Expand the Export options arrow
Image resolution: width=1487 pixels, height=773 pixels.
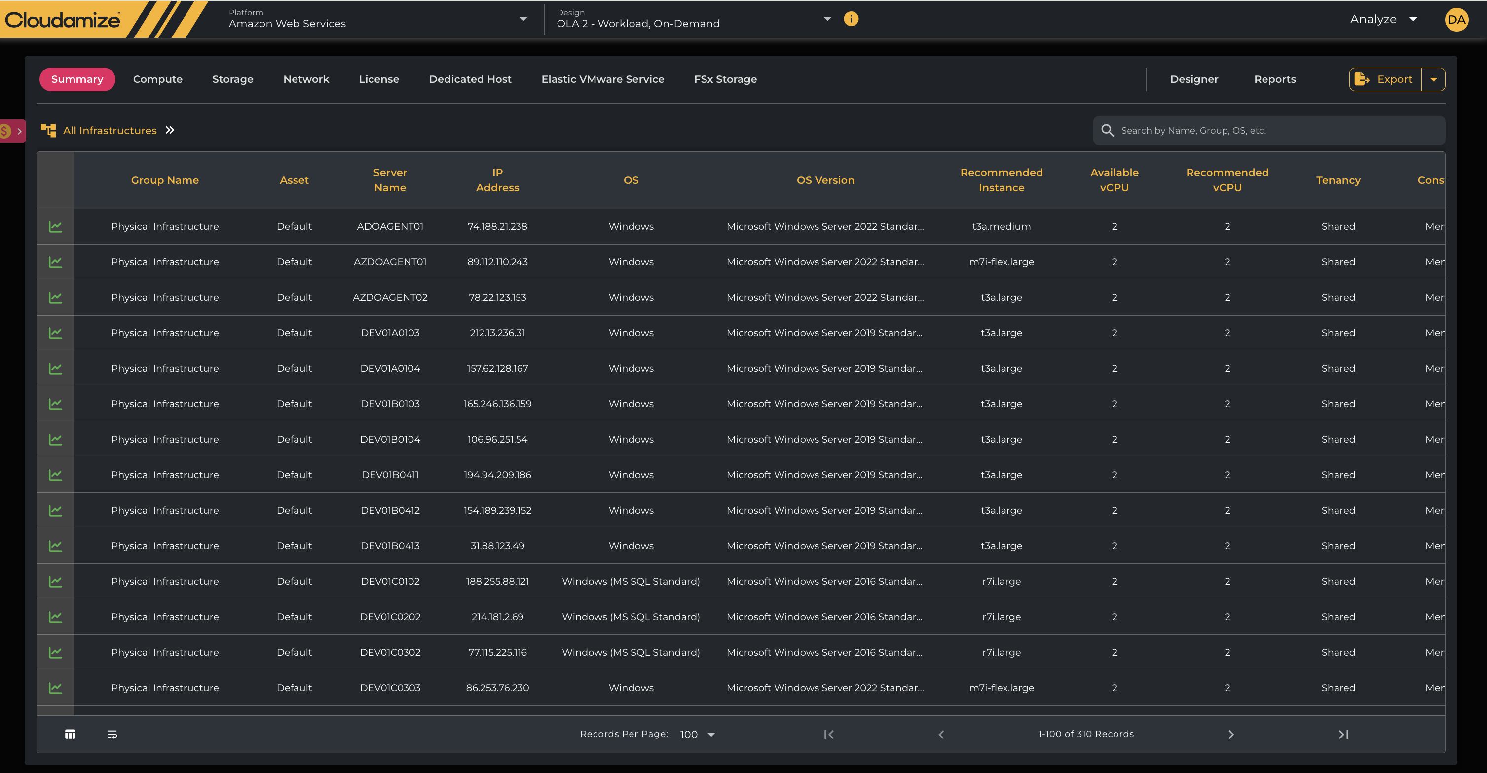(x=1433, y=79)
